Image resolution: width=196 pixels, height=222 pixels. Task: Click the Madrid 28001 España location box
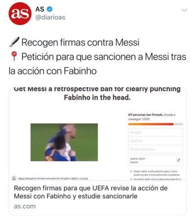155,160
